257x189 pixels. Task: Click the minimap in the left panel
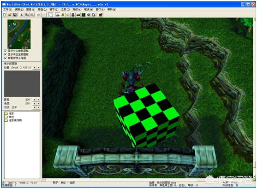pos(19,34)
